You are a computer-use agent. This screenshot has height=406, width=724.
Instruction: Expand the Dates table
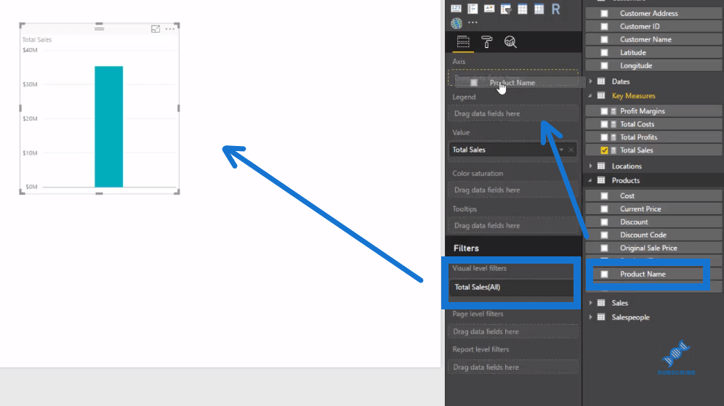pyautogui.click(x=590, y=81)
